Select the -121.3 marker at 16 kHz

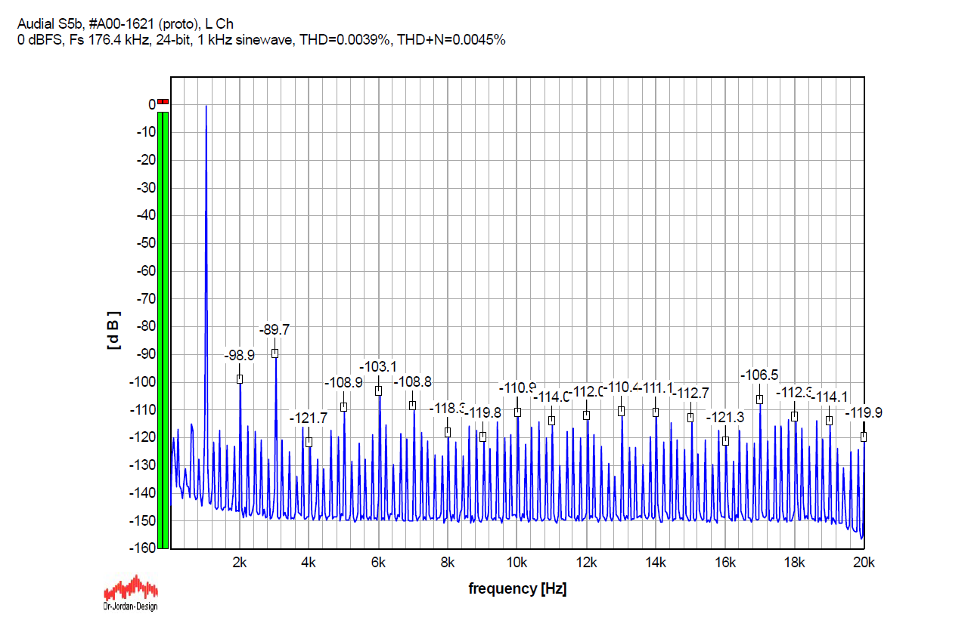(725, 441)
